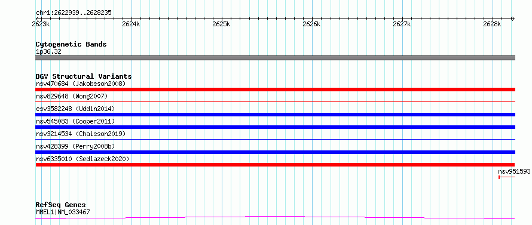
Task: Click the DGV Structural Variants track title
Action: [84, 76]
